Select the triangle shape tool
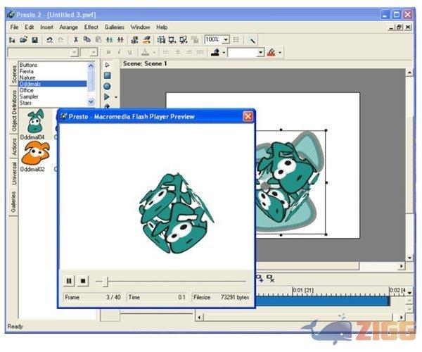 click(107, 96)
